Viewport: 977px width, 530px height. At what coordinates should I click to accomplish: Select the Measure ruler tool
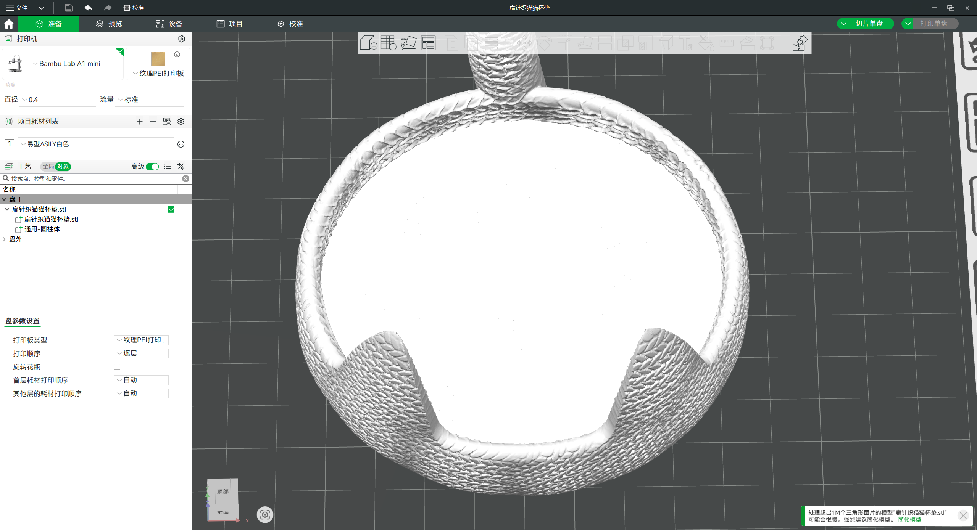tap(727, 43)
